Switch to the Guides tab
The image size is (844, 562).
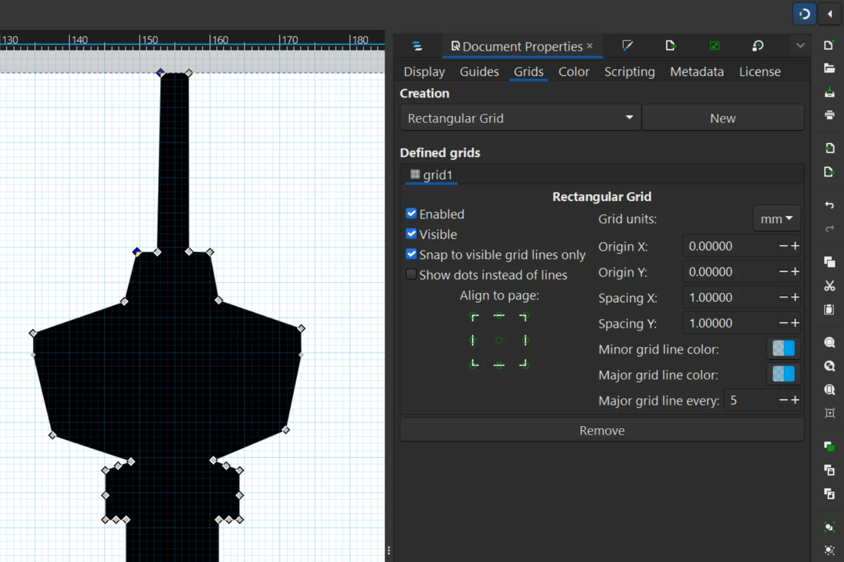pos(479,72)
